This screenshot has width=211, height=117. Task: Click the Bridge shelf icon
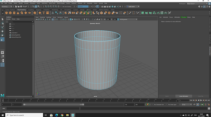click(98, 13)
